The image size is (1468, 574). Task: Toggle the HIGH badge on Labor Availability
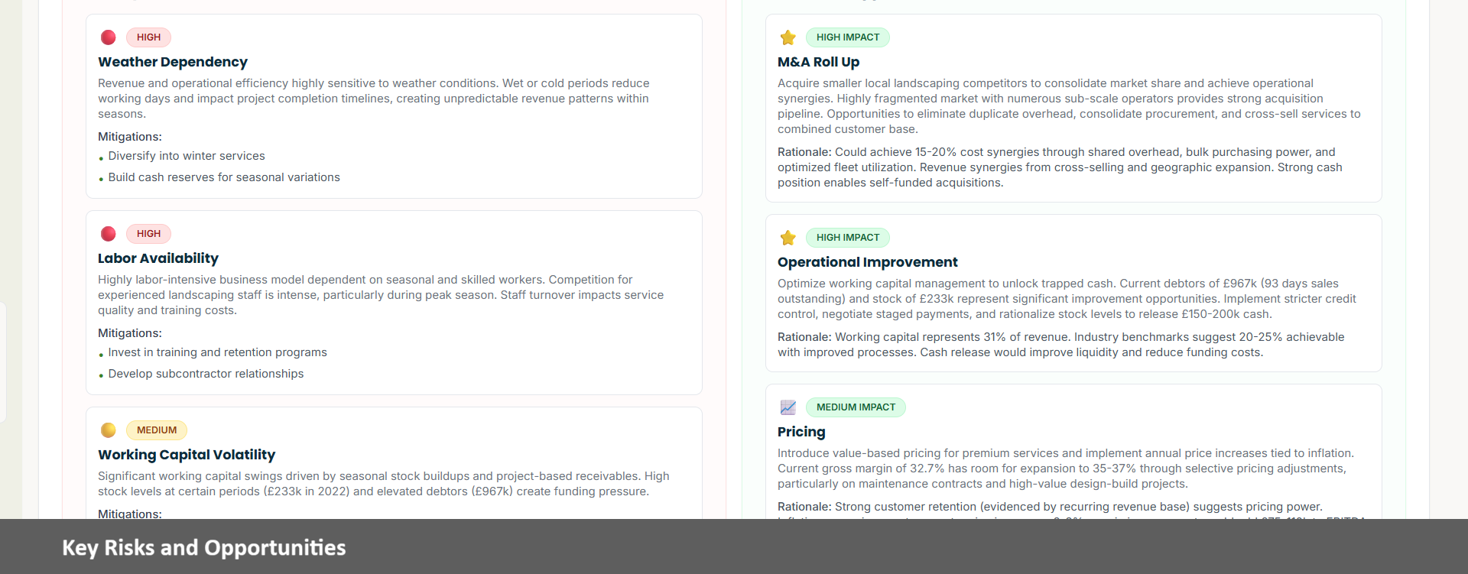click(148, 233)
